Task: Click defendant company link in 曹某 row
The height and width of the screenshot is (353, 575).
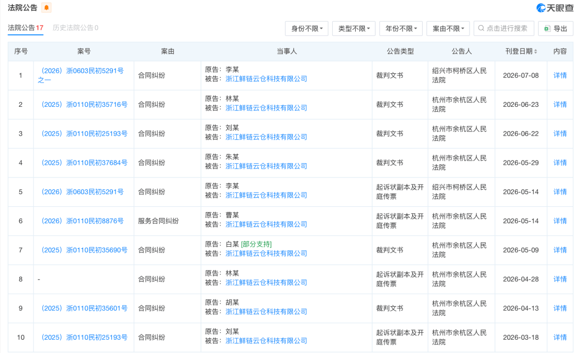Action: pos(266,224)
